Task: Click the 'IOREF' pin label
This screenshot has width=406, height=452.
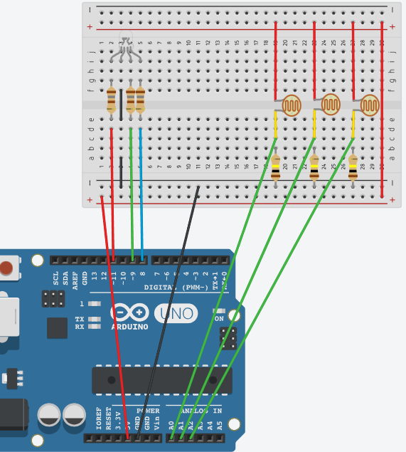Action: tap(99, 419)
